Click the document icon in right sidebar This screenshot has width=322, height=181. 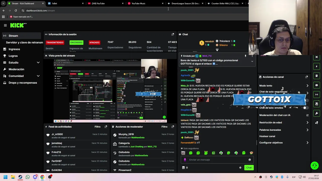316,76
